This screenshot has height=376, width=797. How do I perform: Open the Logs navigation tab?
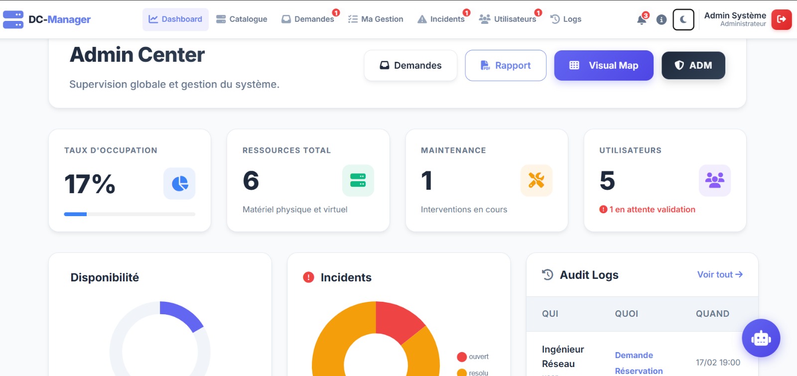[566, 19]
